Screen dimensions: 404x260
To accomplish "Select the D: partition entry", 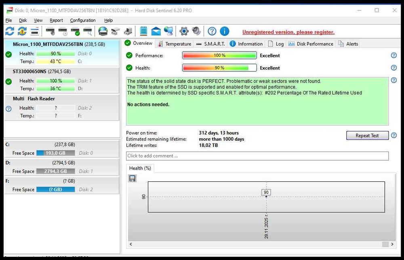I will [62, 167].
